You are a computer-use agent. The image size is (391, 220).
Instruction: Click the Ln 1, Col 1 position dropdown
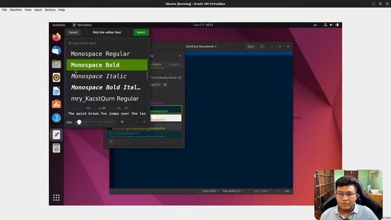pos(266,191)
